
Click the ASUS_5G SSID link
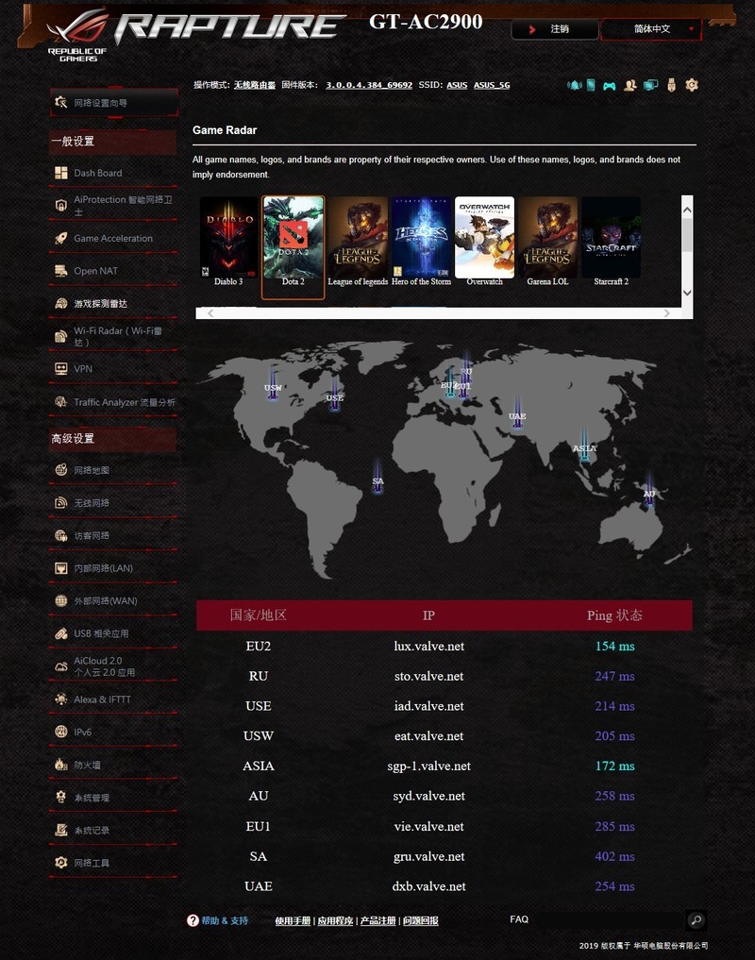pos(492,85)
